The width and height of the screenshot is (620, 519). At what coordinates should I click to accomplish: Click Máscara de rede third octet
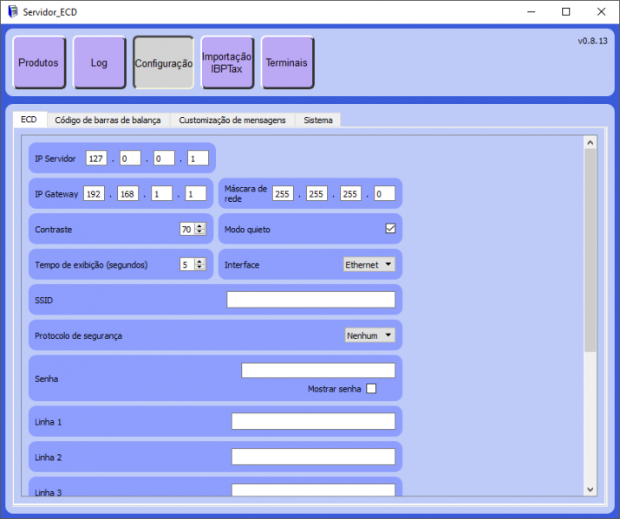pyautogui.click(x=350, y=193)
